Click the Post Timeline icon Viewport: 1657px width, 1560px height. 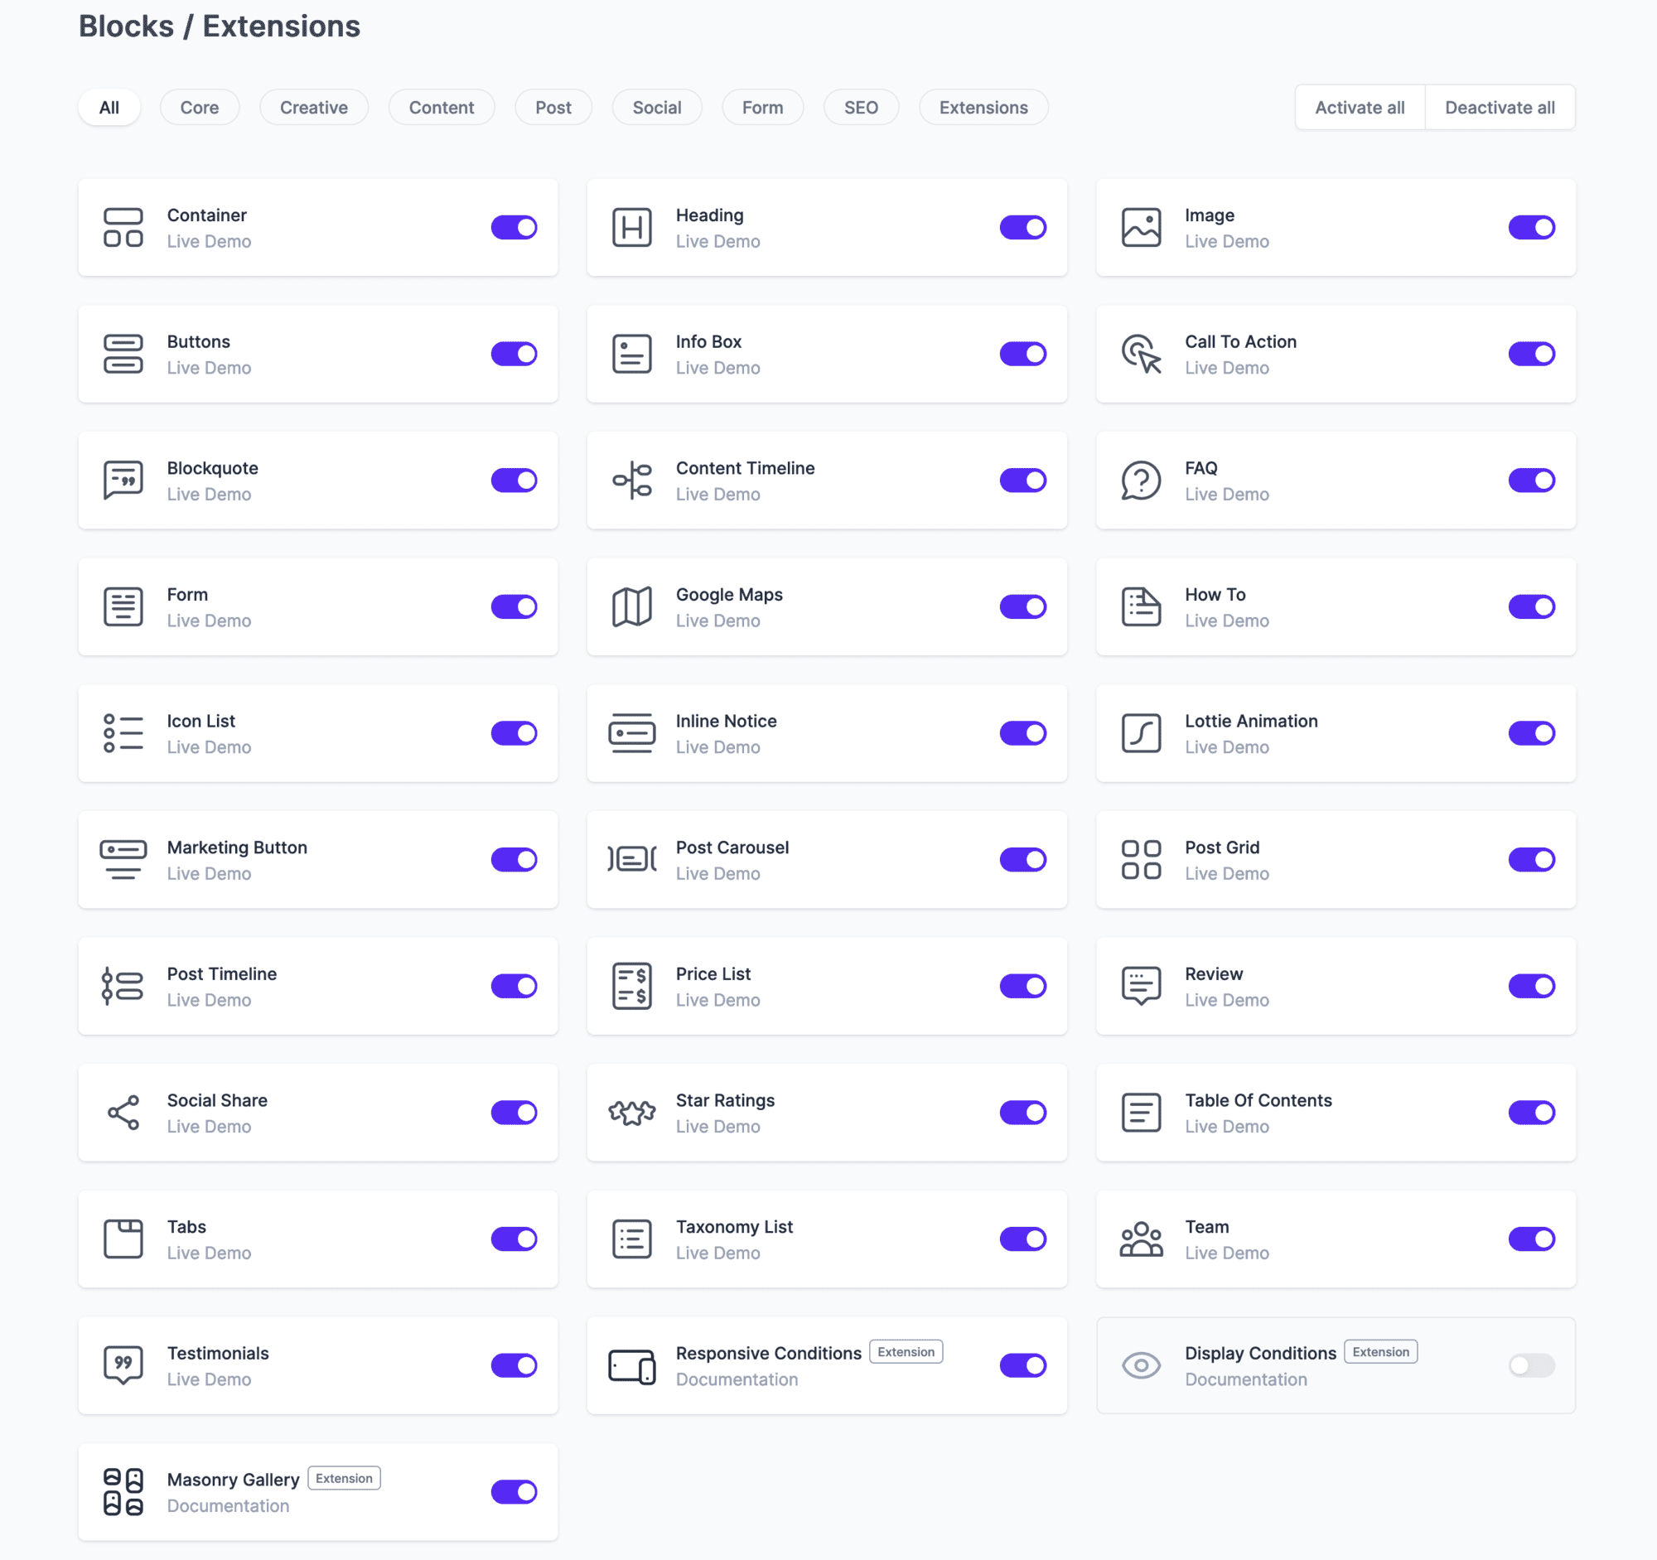click(123, 987)
